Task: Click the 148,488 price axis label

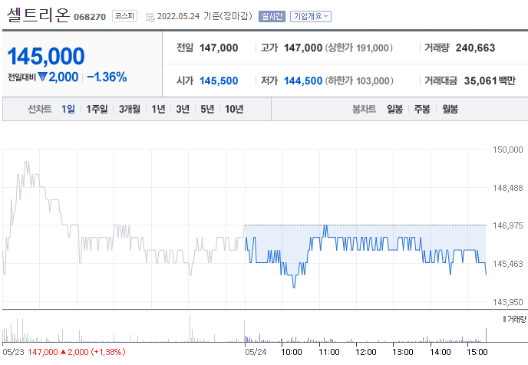Action: (507, 188)
